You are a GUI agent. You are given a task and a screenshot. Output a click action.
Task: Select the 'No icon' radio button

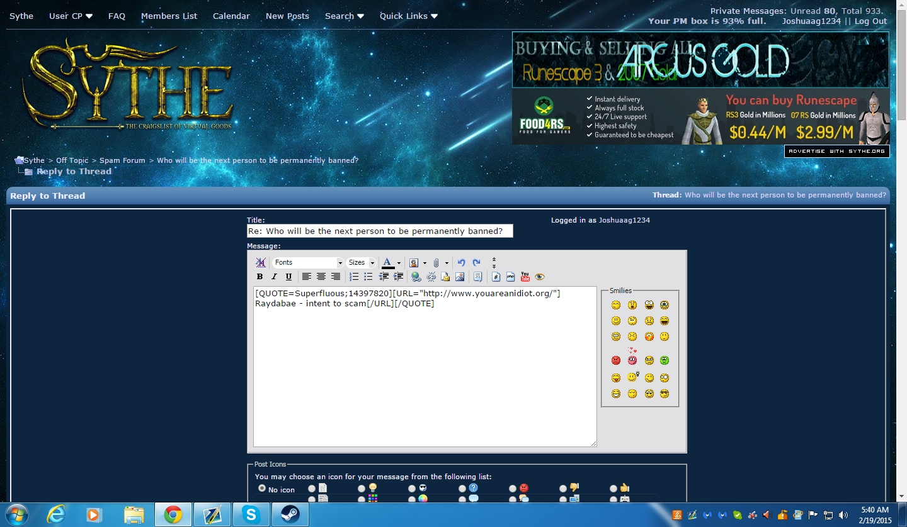[x=262, y=488]
